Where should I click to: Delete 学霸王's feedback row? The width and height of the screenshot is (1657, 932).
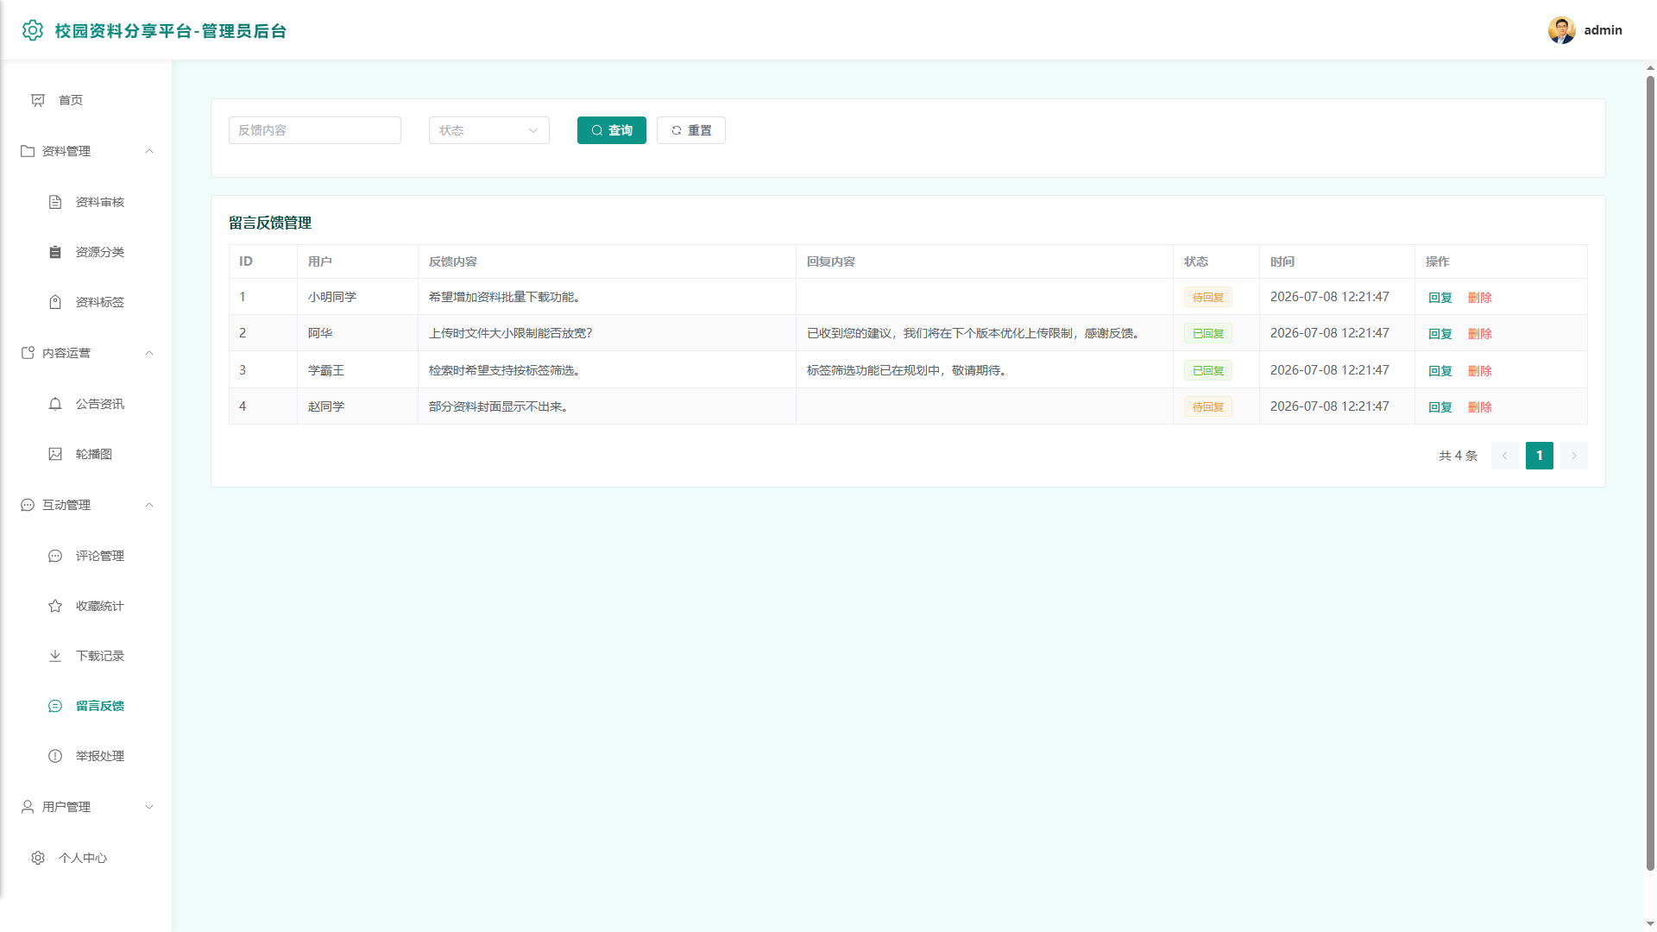[x=1480, y=371]
